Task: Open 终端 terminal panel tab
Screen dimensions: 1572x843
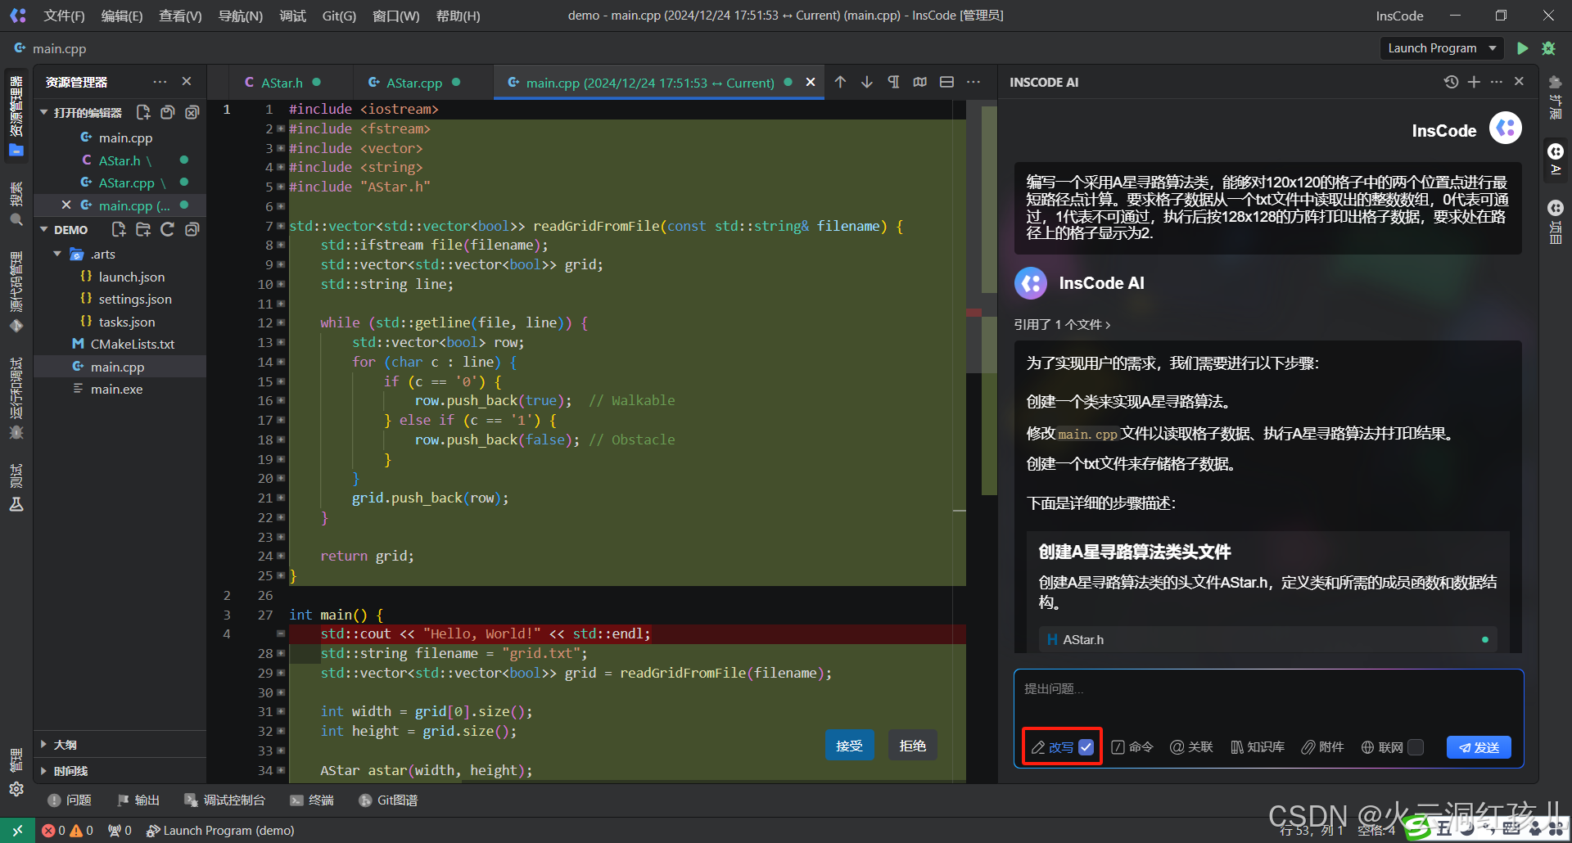Action: tap(312, 800)
